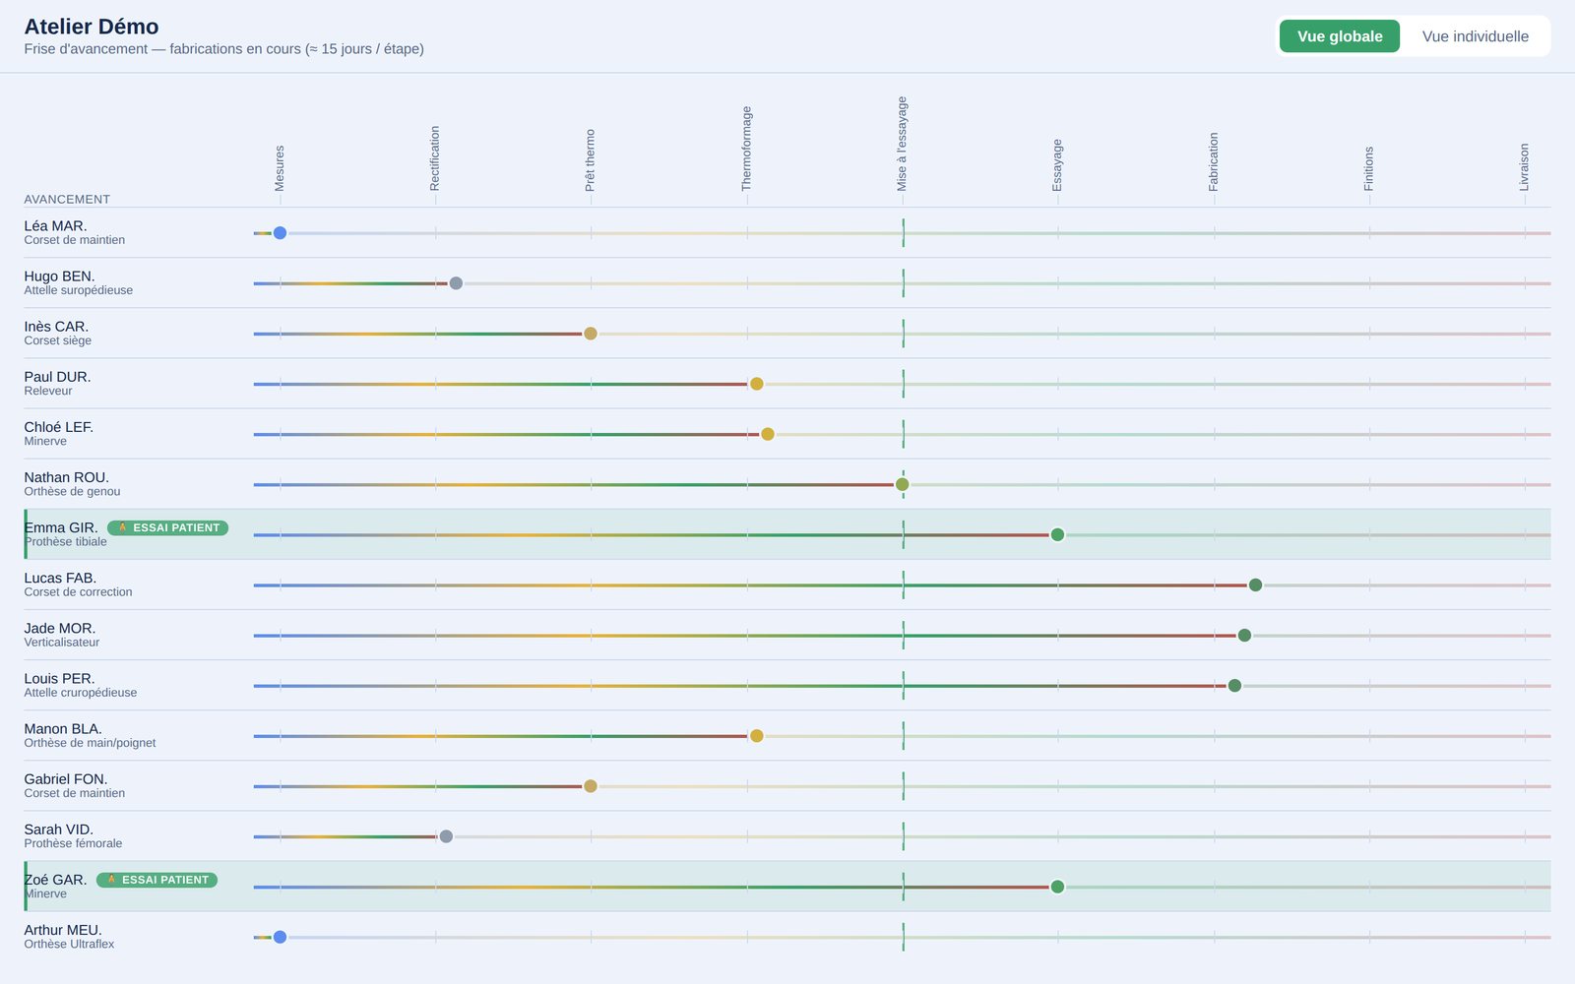Click Léa MAR. blue progress dot
Screen dimensions: 1575x984
pyautogui.click(x=280, y=233)
